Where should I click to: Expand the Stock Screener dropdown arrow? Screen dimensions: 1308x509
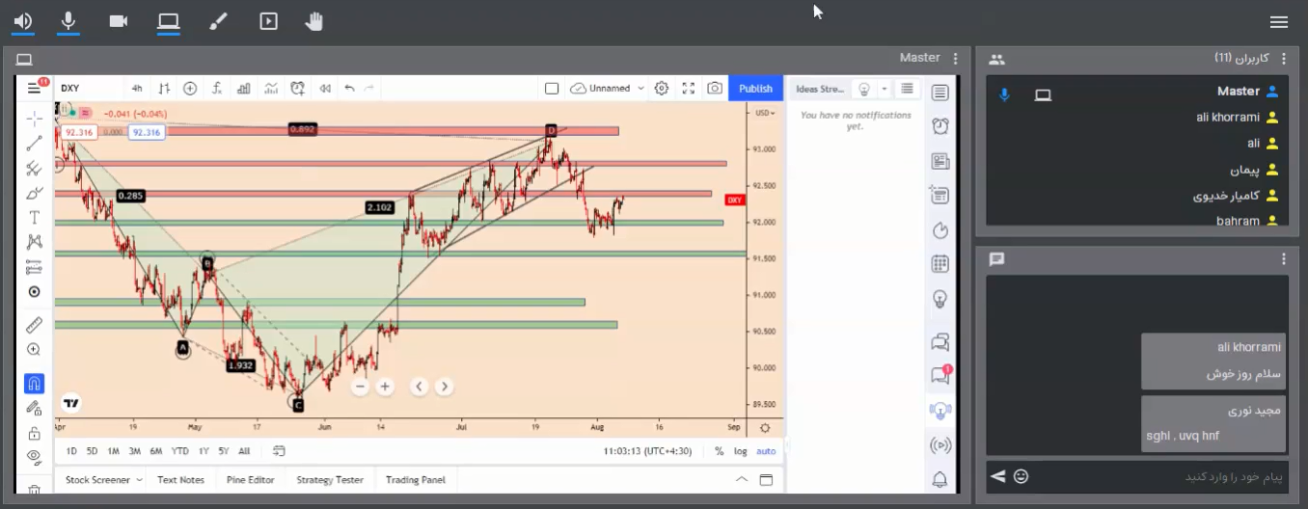(x=140, y=480)
